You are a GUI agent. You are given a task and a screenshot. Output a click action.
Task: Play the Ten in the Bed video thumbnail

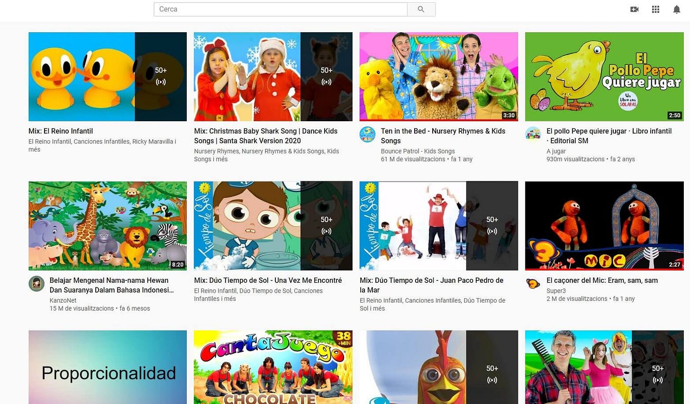coord(439,77)
